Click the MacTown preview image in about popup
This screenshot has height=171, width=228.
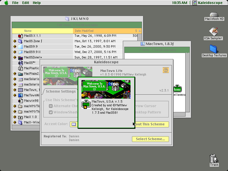106,89
